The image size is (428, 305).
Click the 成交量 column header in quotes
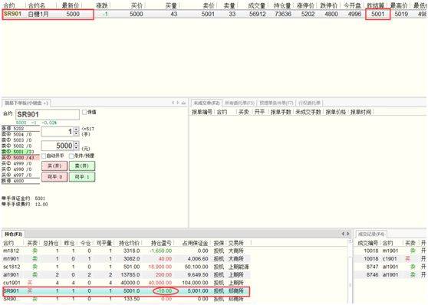tap(257, 5)
